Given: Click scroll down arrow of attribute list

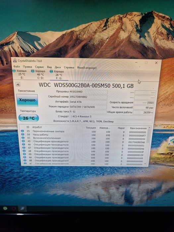Looking at the screenshot, I should click(145, 164).
